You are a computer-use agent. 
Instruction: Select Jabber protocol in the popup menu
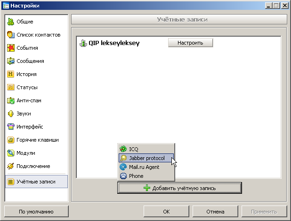pos(146,158)
